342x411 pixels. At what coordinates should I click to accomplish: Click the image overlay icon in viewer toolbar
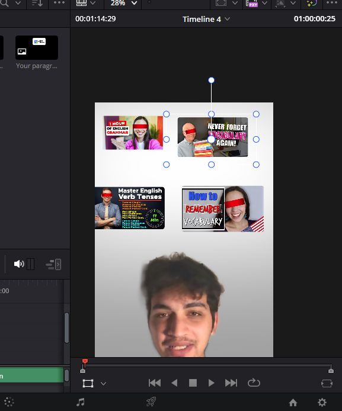pos(280,4)
